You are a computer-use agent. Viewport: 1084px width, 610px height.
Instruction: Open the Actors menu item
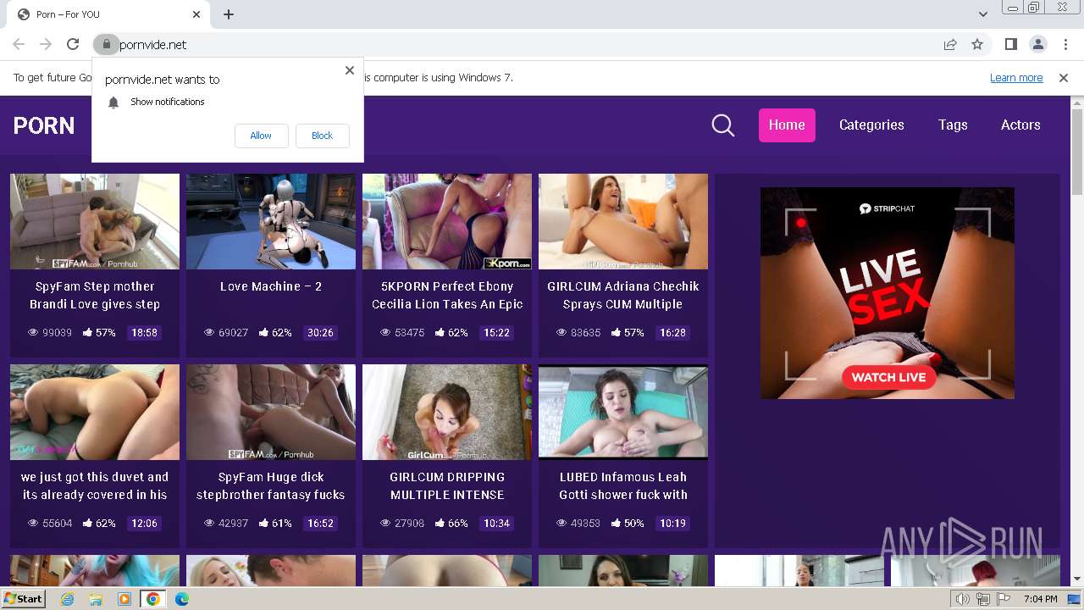[x=1020, y=125]
